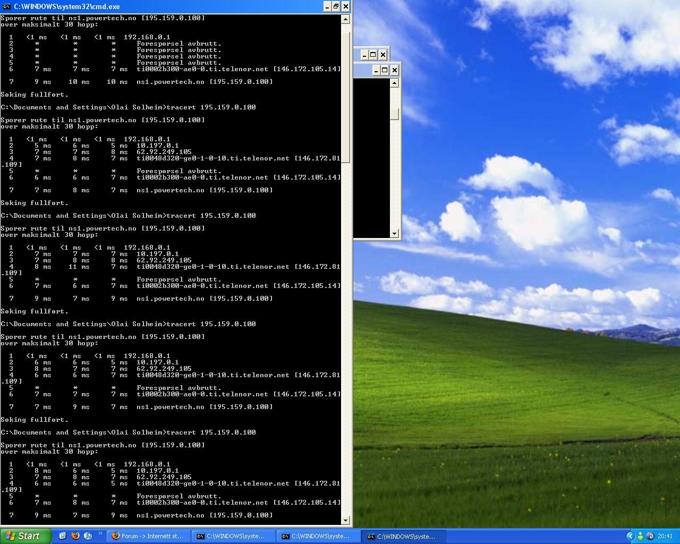Click the 20:41 taskbar clock

click(665, 537)
